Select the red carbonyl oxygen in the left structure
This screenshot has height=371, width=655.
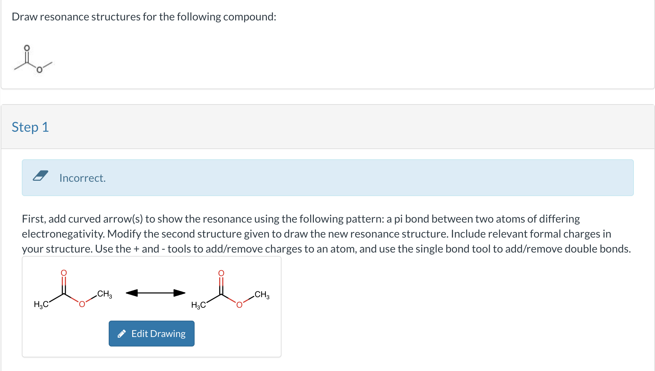point(64,273)
